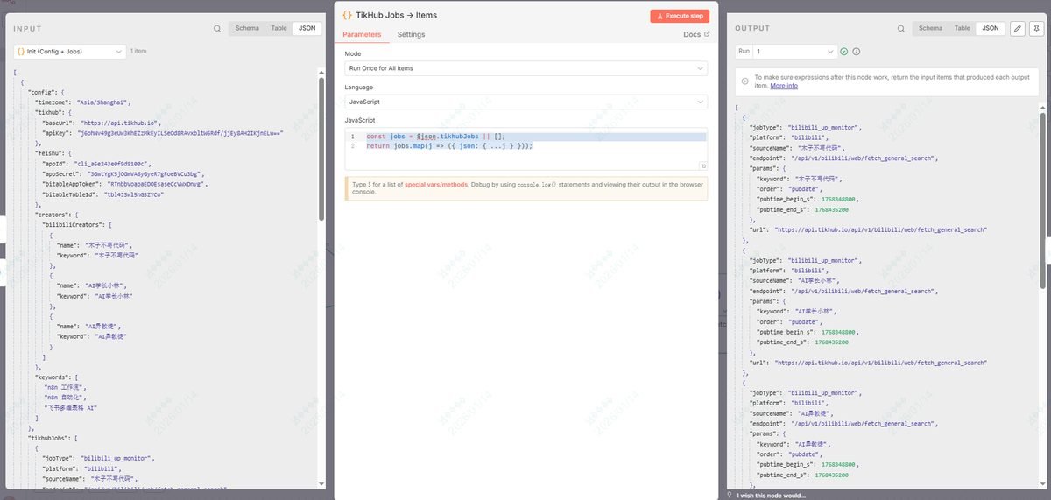Click the "n8n 工作流" keyword entry
Screen dimensions: 1051x500
coord(66,387)
